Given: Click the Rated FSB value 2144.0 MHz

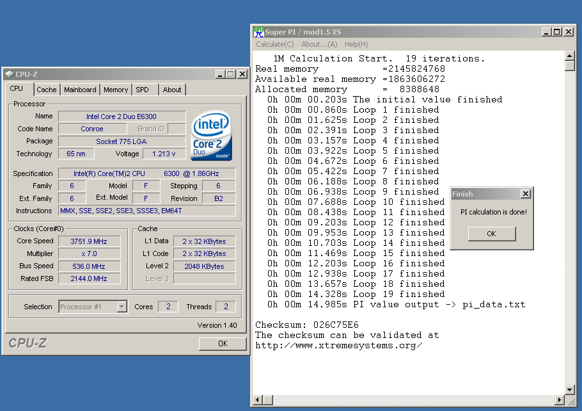Looking at the screenshot, I should click(x=89, y=278).
